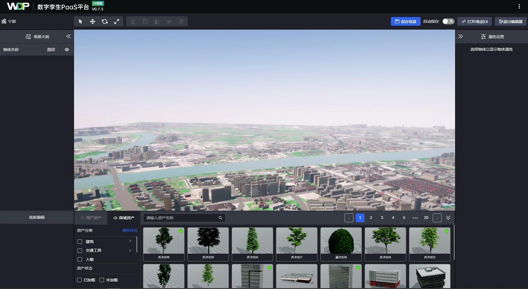
Task: Switch to the 用户资产 tab
Action: pyautogui.click(x=91, y=218)
